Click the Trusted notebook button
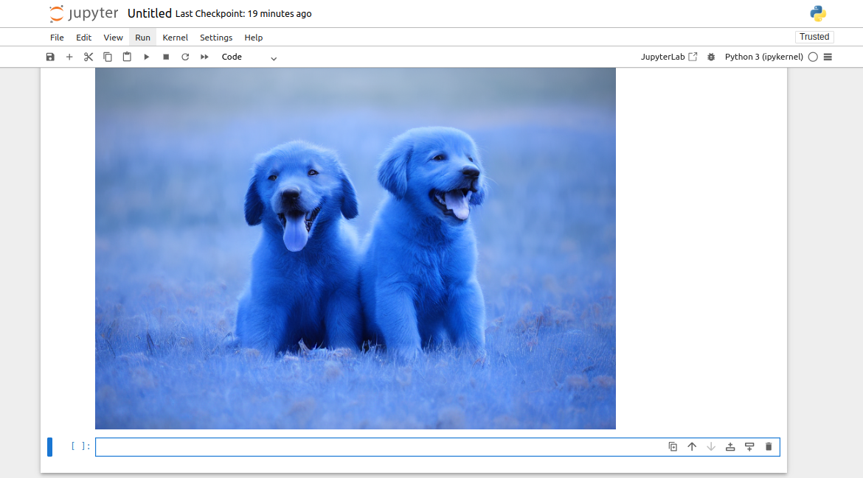 (x=814, y=37)
